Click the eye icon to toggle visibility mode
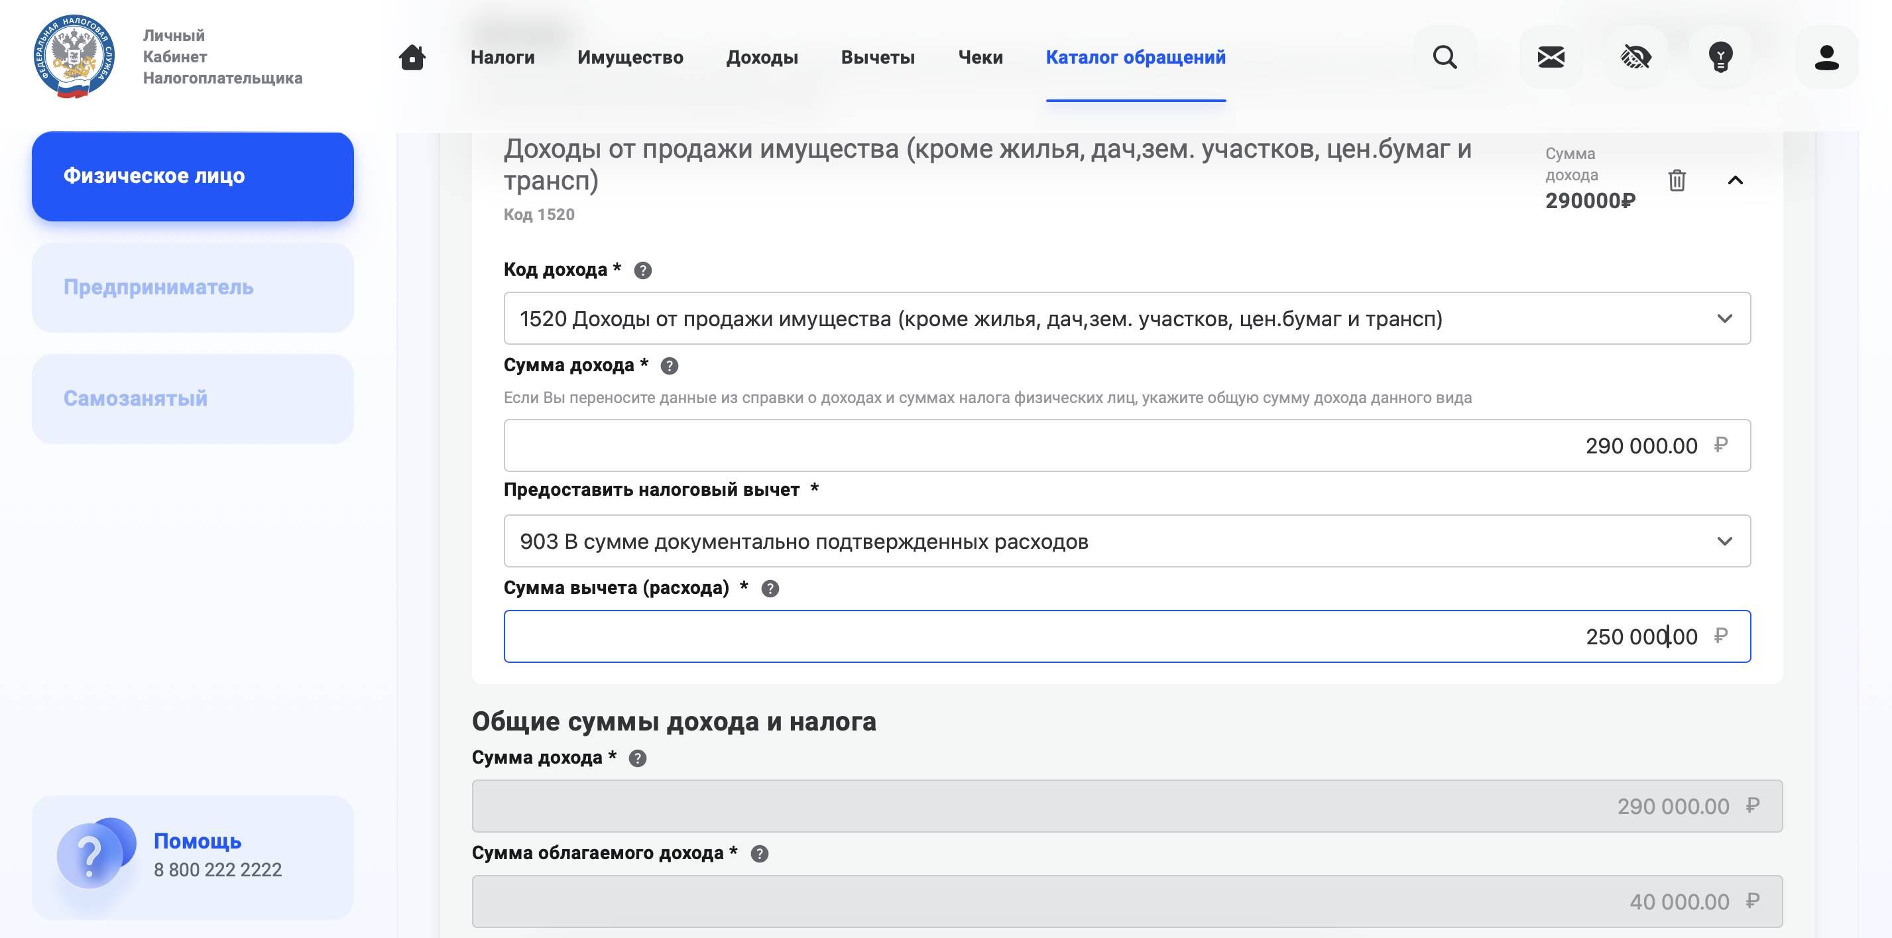The height and width of the screenshot is (938, 1892). tap(1636, 56)
